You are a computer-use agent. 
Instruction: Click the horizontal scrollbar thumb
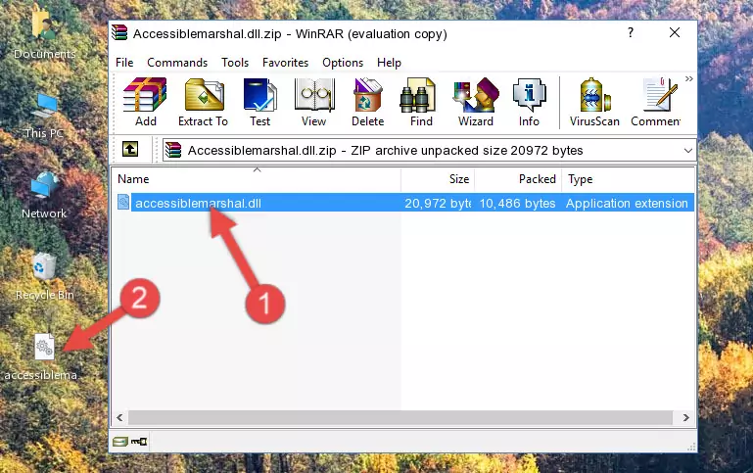click(400, 418)
